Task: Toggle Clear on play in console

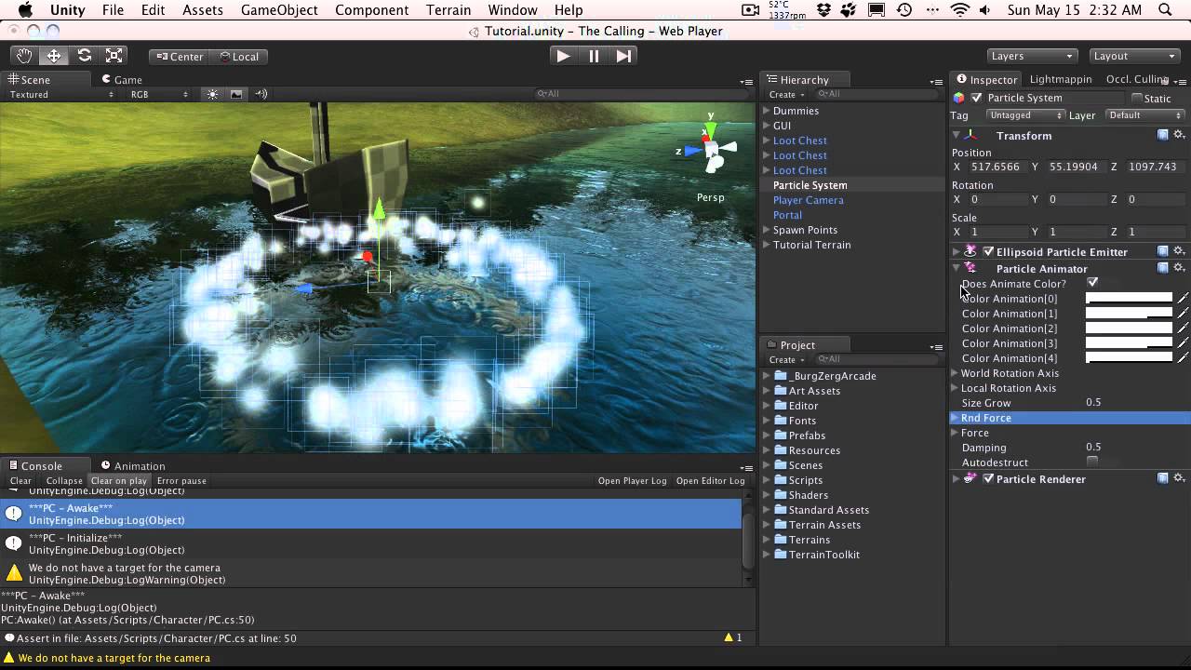Action: click(119, 480)
